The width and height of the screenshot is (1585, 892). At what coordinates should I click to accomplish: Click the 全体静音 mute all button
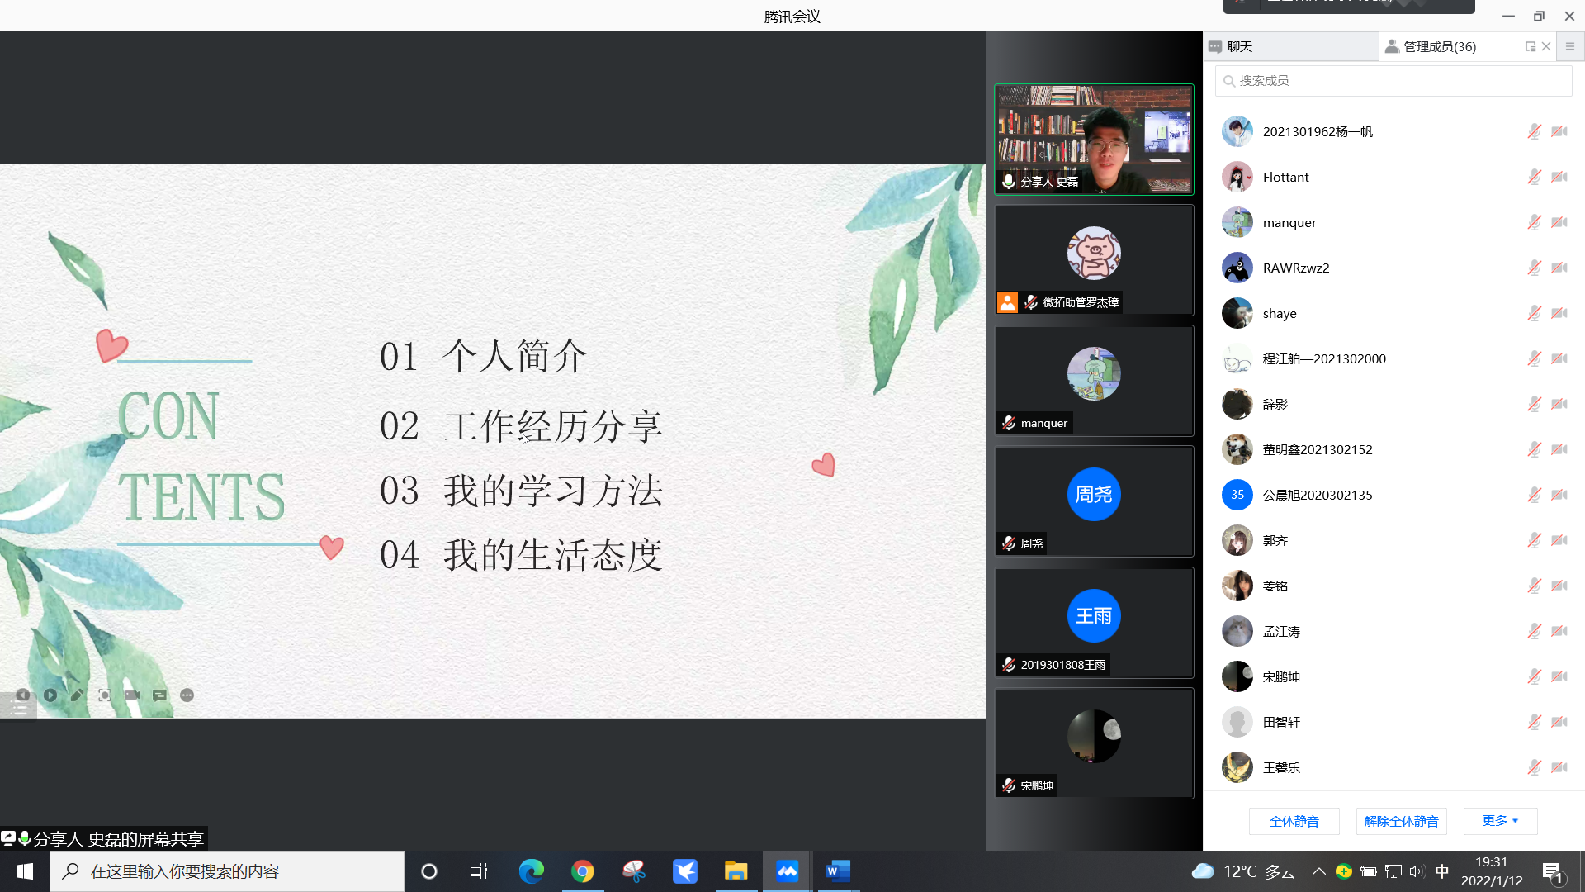click(1294, 821)
